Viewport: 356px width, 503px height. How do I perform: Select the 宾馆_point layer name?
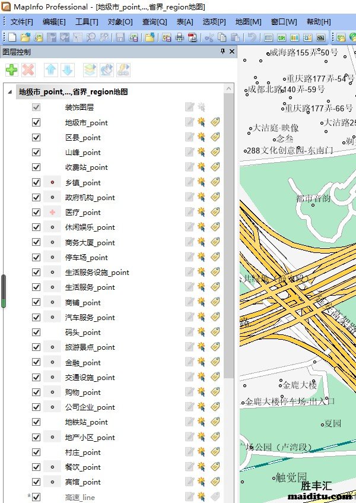(x=82, y=482)
